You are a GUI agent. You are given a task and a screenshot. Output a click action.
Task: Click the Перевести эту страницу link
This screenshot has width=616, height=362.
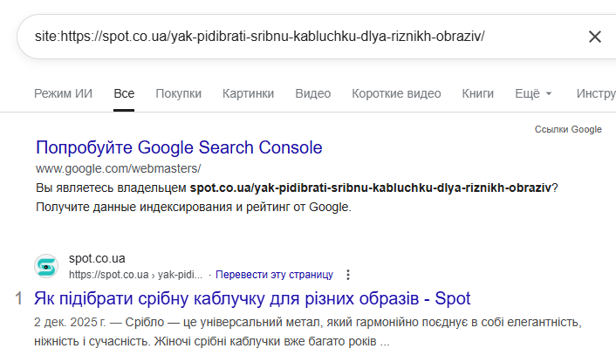click(x=274, y=275)
